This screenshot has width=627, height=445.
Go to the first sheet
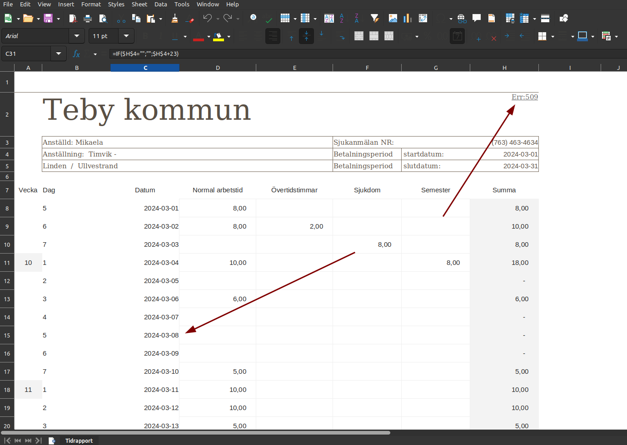coord(7,440)
